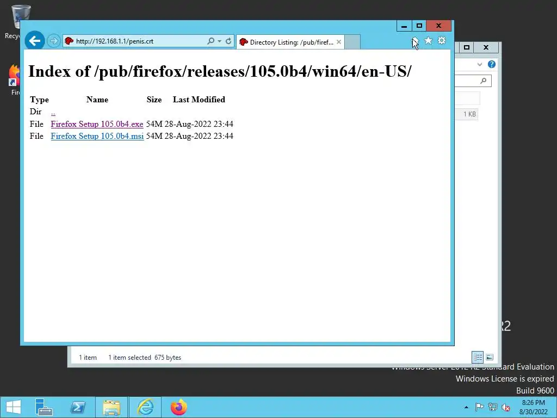Click the network status tray icon
Viewport: 557px width, 418px height.
(x=493, y=407)
